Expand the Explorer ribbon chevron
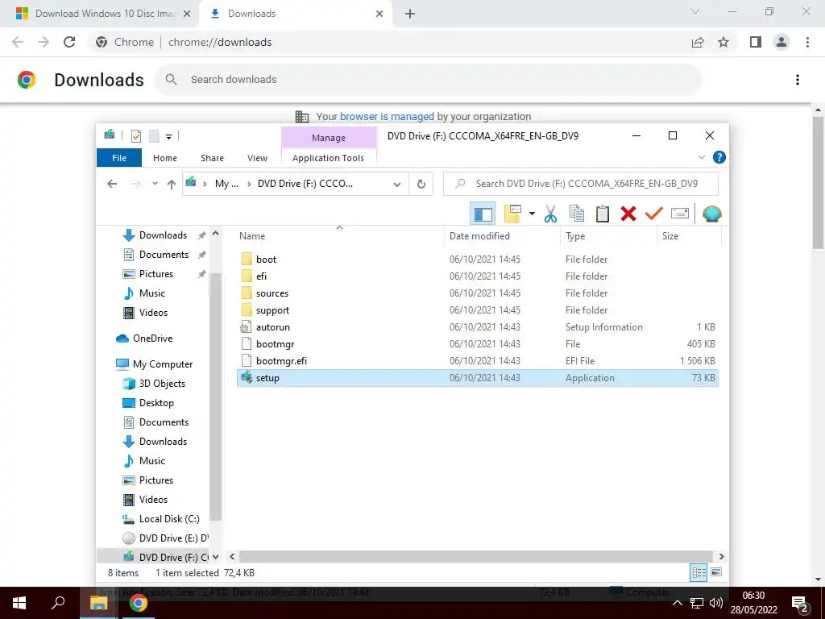Viewport: 825px width, 619px height. click(x=702, y=157)
